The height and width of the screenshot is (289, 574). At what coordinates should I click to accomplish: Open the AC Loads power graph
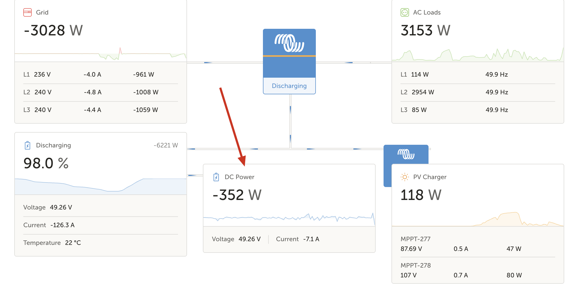(x=477, y=55)
